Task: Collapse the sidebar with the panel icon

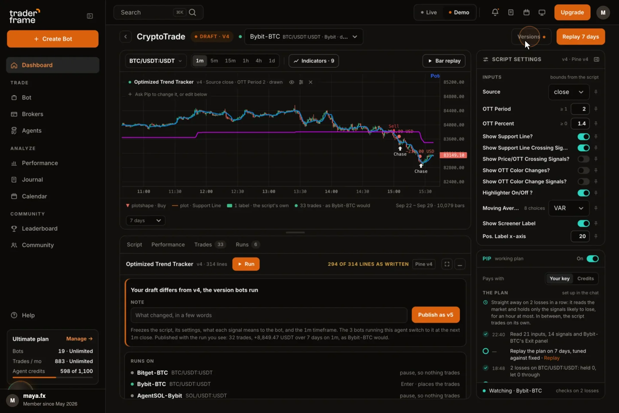Action: [x=90, y=16]
